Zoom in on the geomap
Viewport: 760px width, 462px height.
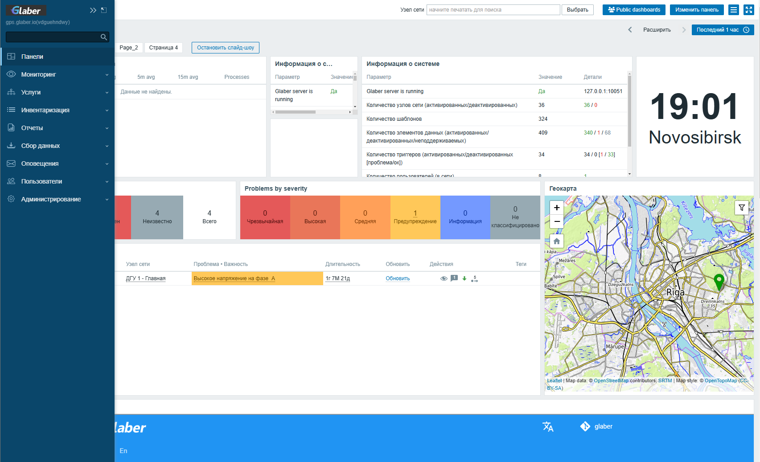tap(557, 208)
